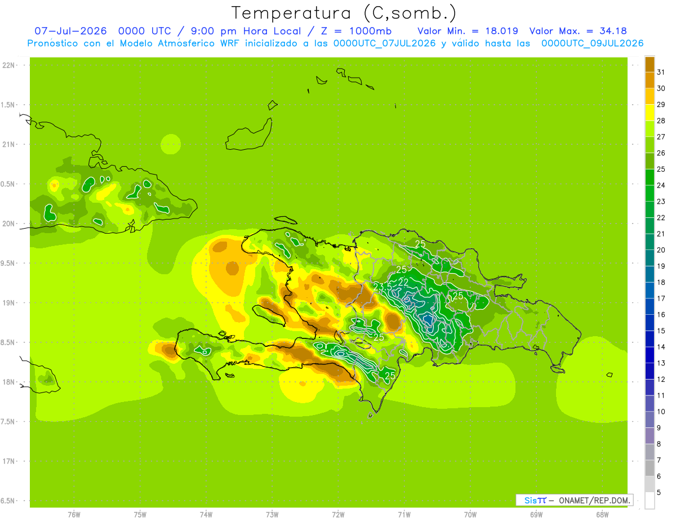Image resolution: width=676 pixels, height=522 pixels.
Task: Click the "Valor Max. = 34.18" readout
Action: pyautogui.click(x=579, y=31)
